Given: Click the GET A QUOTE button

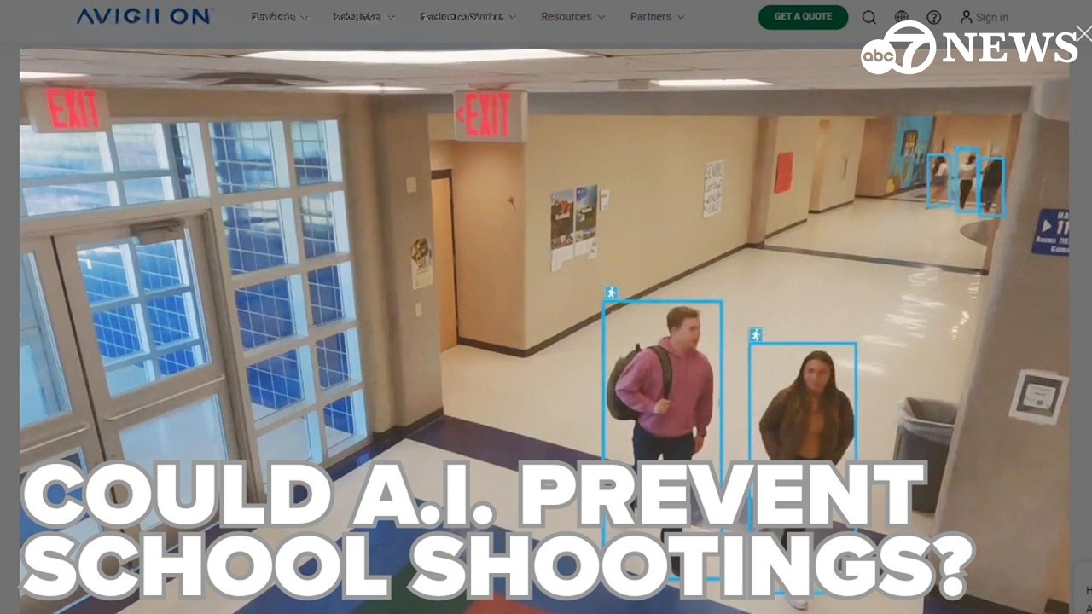Looking at the screenshot, I should point(803,17).
